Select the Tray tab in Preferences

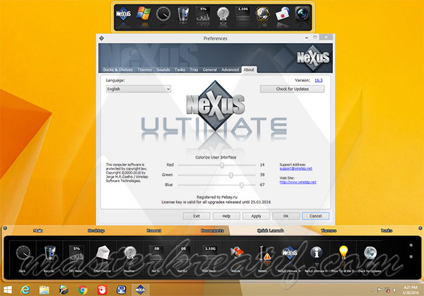pos(194,70)
